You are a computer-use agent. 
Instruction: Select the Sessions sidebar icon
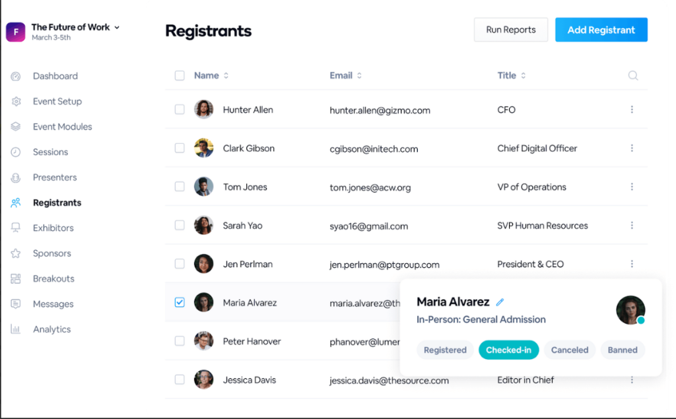[x=15, y=152]
